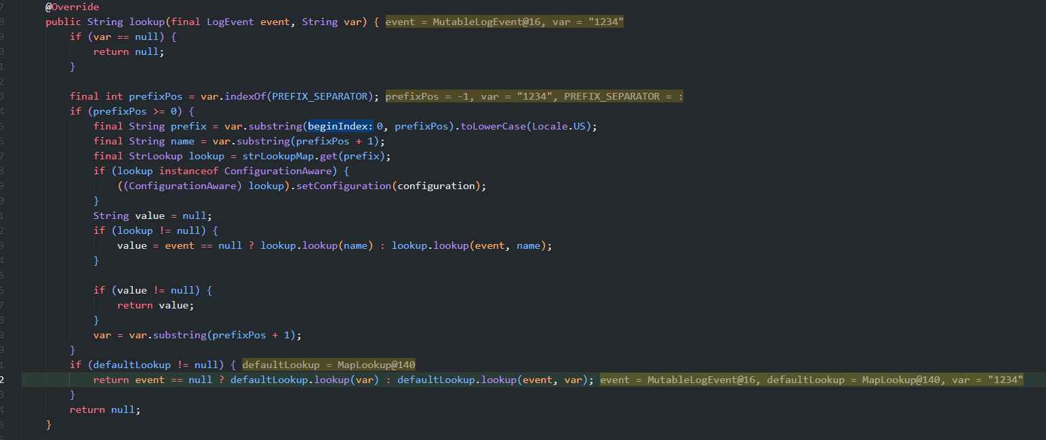This screenshot has height=440, width=1046.
Task: Click the "if (prefixPos >= 0)" condition
Action: (x=132, y=111)
